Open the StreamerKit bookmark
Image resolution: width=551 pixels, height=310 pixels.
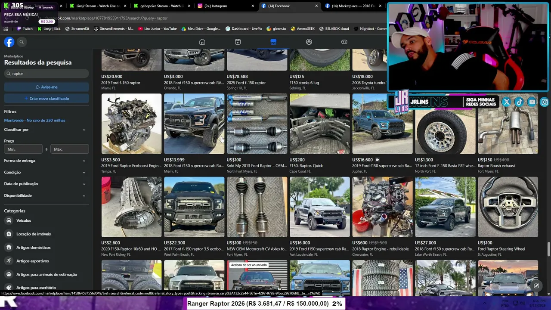[77, 29]
